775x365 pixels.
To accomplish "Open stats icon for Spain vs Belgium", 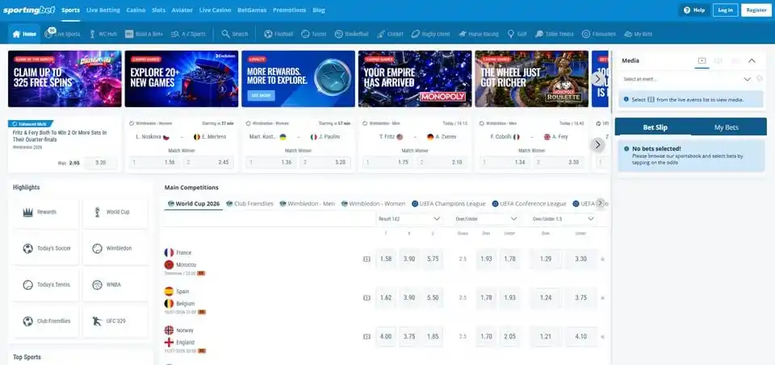I will point(367,298).
